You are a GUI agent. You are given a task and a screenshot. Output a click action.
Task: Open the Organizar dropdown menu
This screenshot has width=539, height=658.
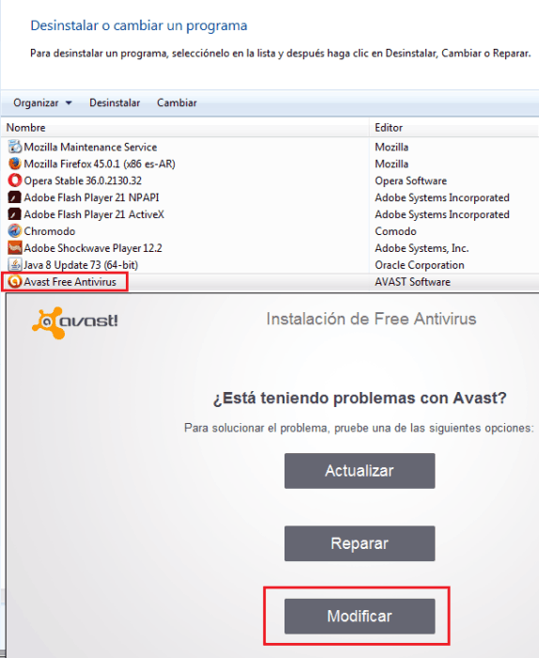42,102
